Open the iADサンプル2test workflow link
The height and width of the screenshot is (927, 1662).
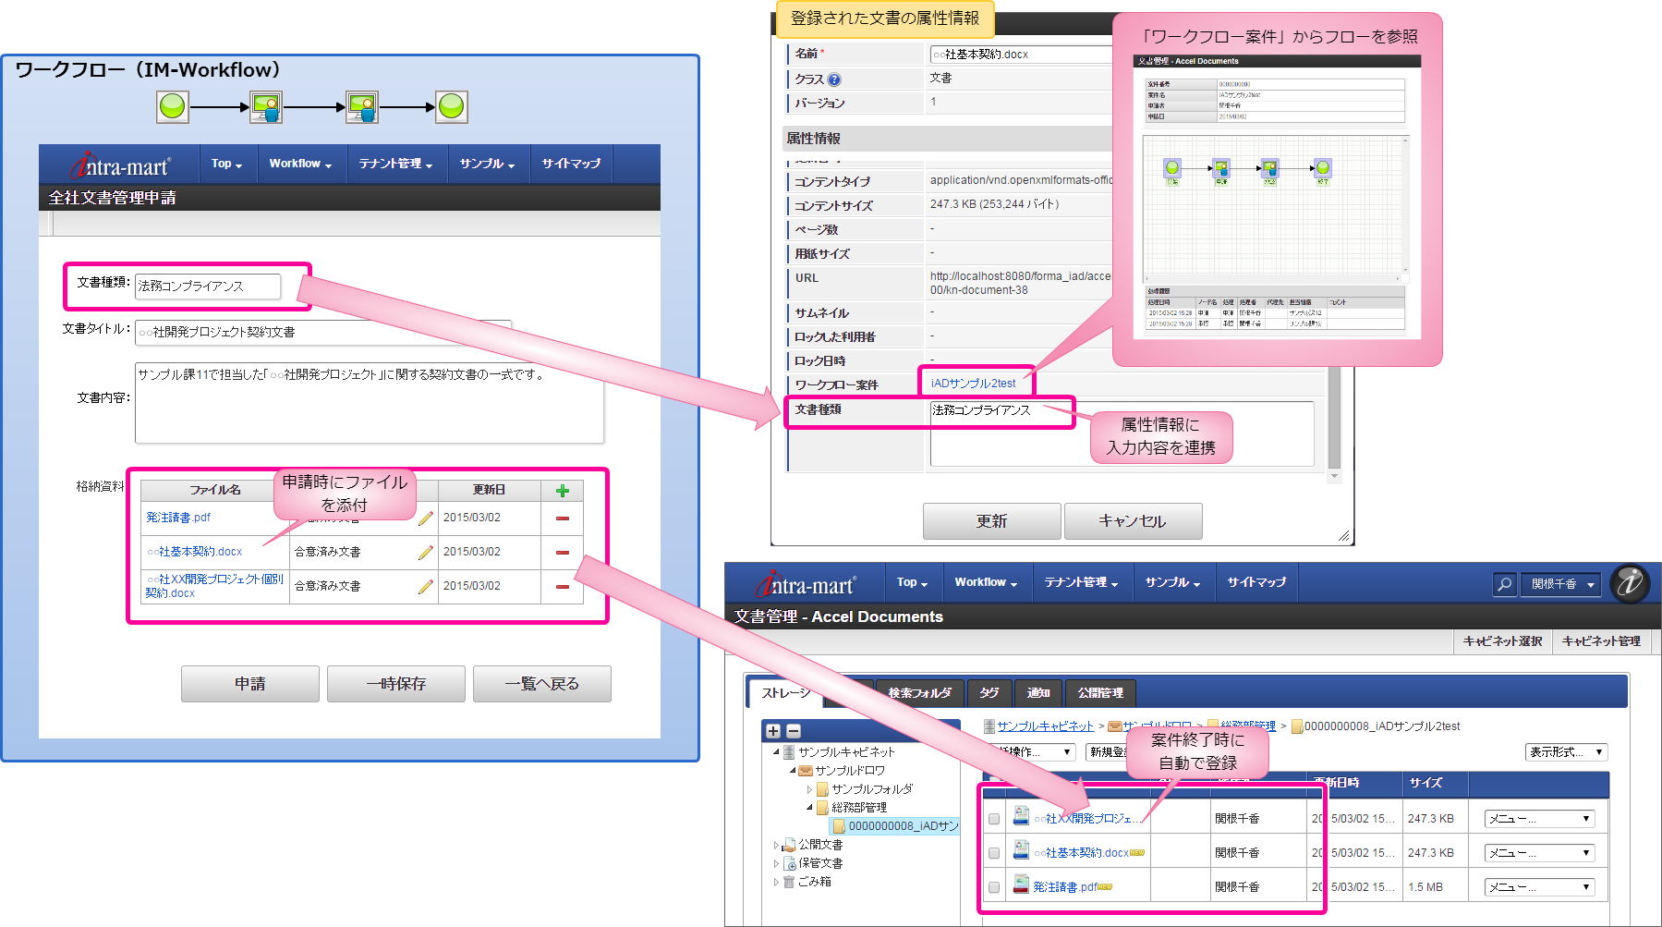[x=975, y=382]
